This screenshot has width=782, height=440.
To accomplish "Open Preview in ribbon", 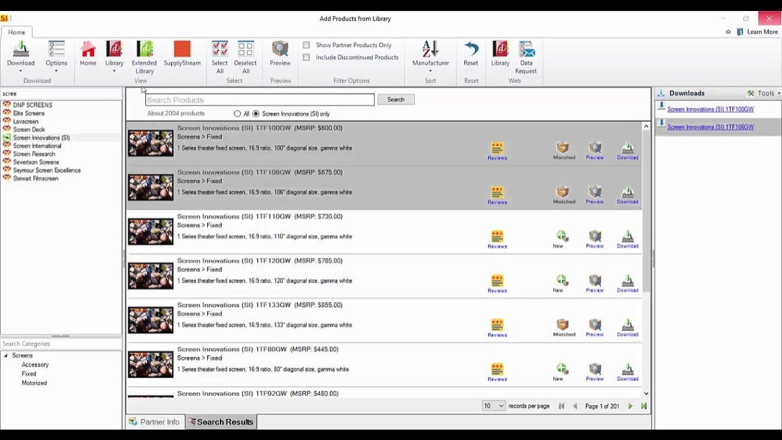I will pyautogui.click(x=280, y=54).
